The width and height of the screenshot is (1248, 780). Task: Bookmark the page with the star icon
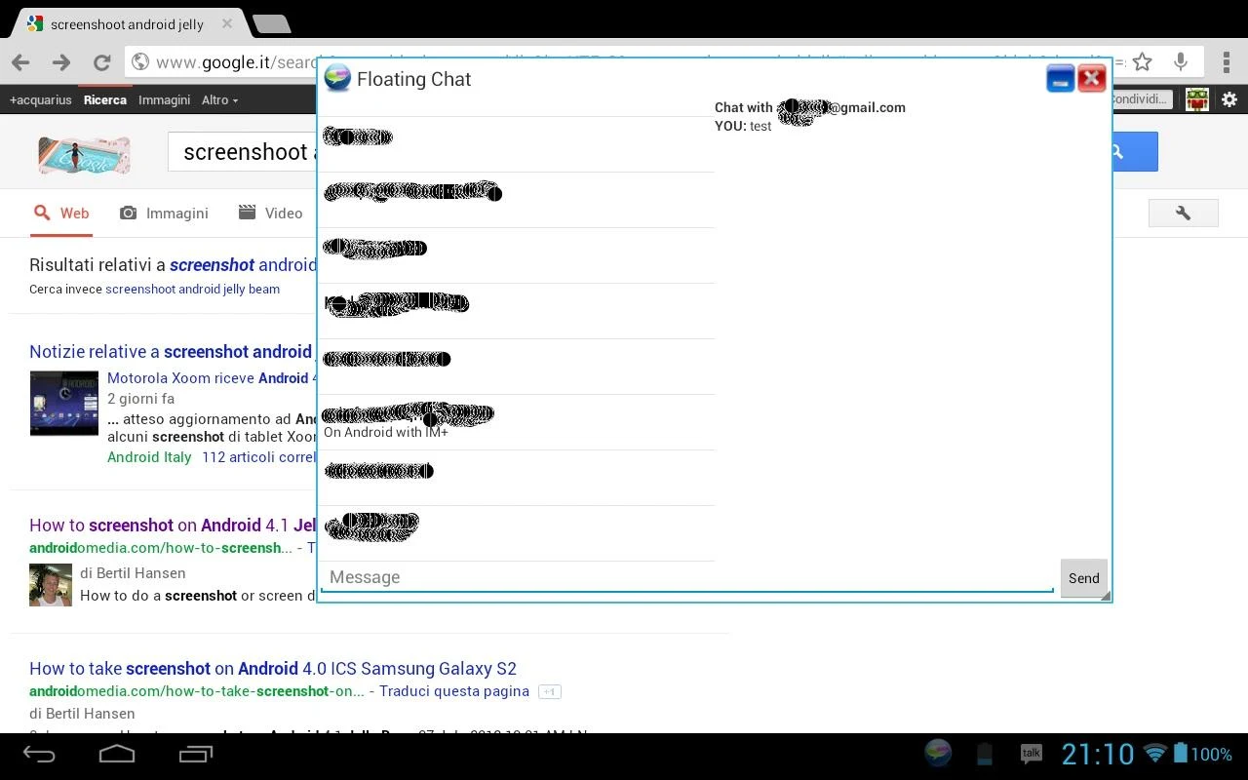click(x=1143, y=62)
